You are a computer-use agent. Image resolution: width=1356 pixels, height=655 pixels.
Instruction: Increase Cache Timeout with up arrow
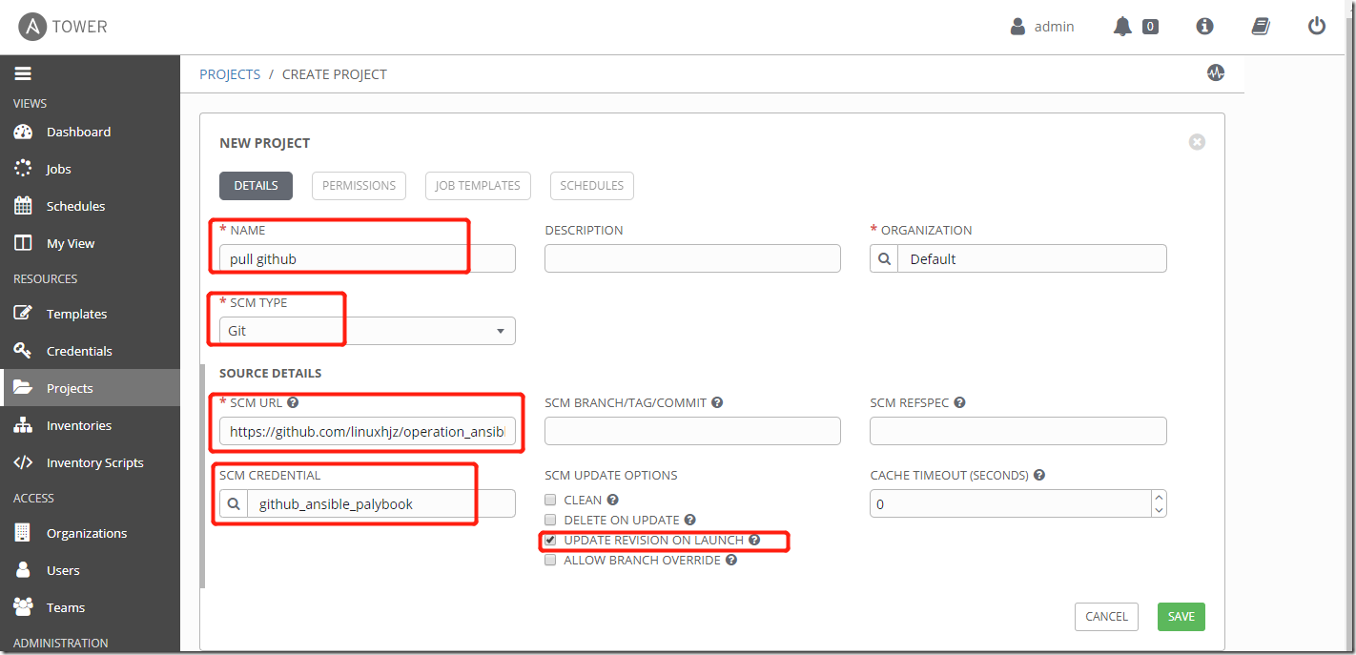coord(1159,497)
